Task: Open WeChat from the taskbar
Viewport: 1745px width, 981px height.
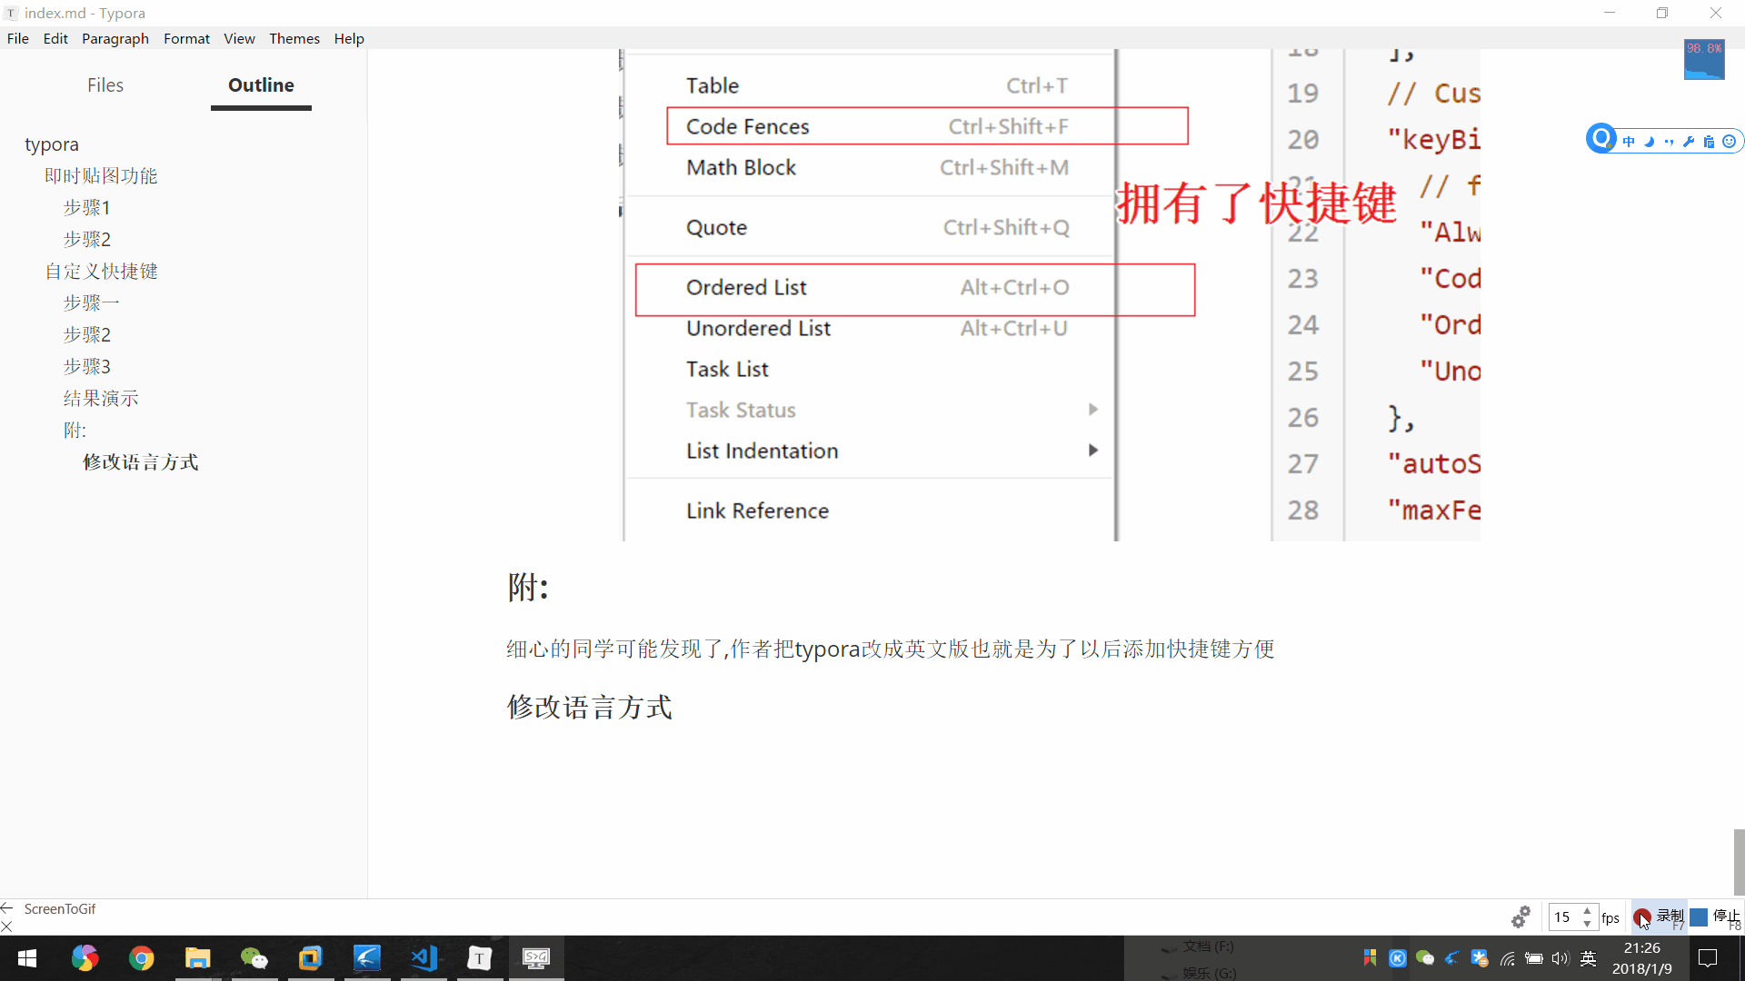Action: [x=254, y=958]
